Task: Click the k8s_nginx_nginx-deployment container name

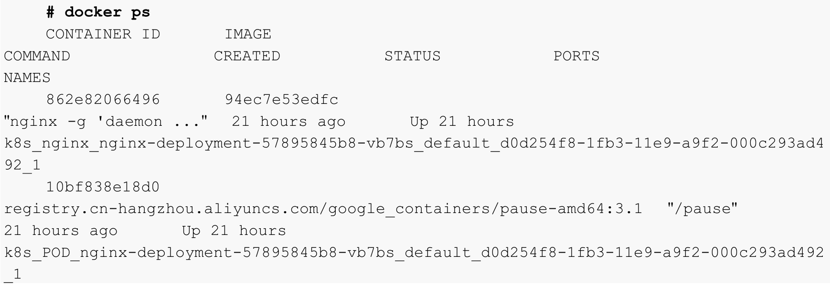Action: 414,143
